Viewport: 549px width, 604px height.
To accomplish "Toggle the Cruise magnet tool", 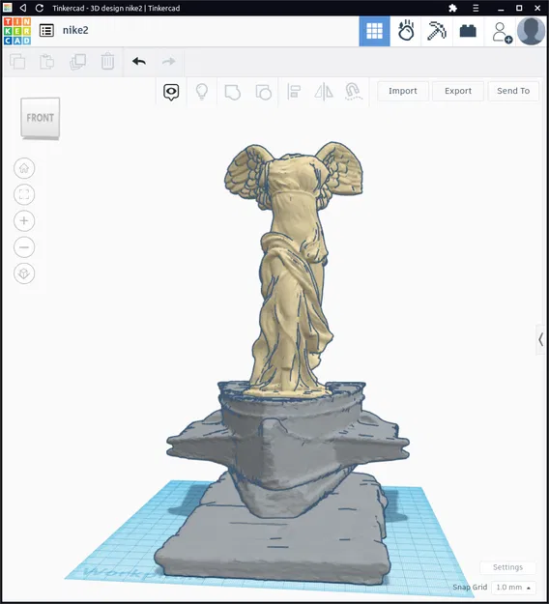I will pyautogui.click(x=353, y=92).
